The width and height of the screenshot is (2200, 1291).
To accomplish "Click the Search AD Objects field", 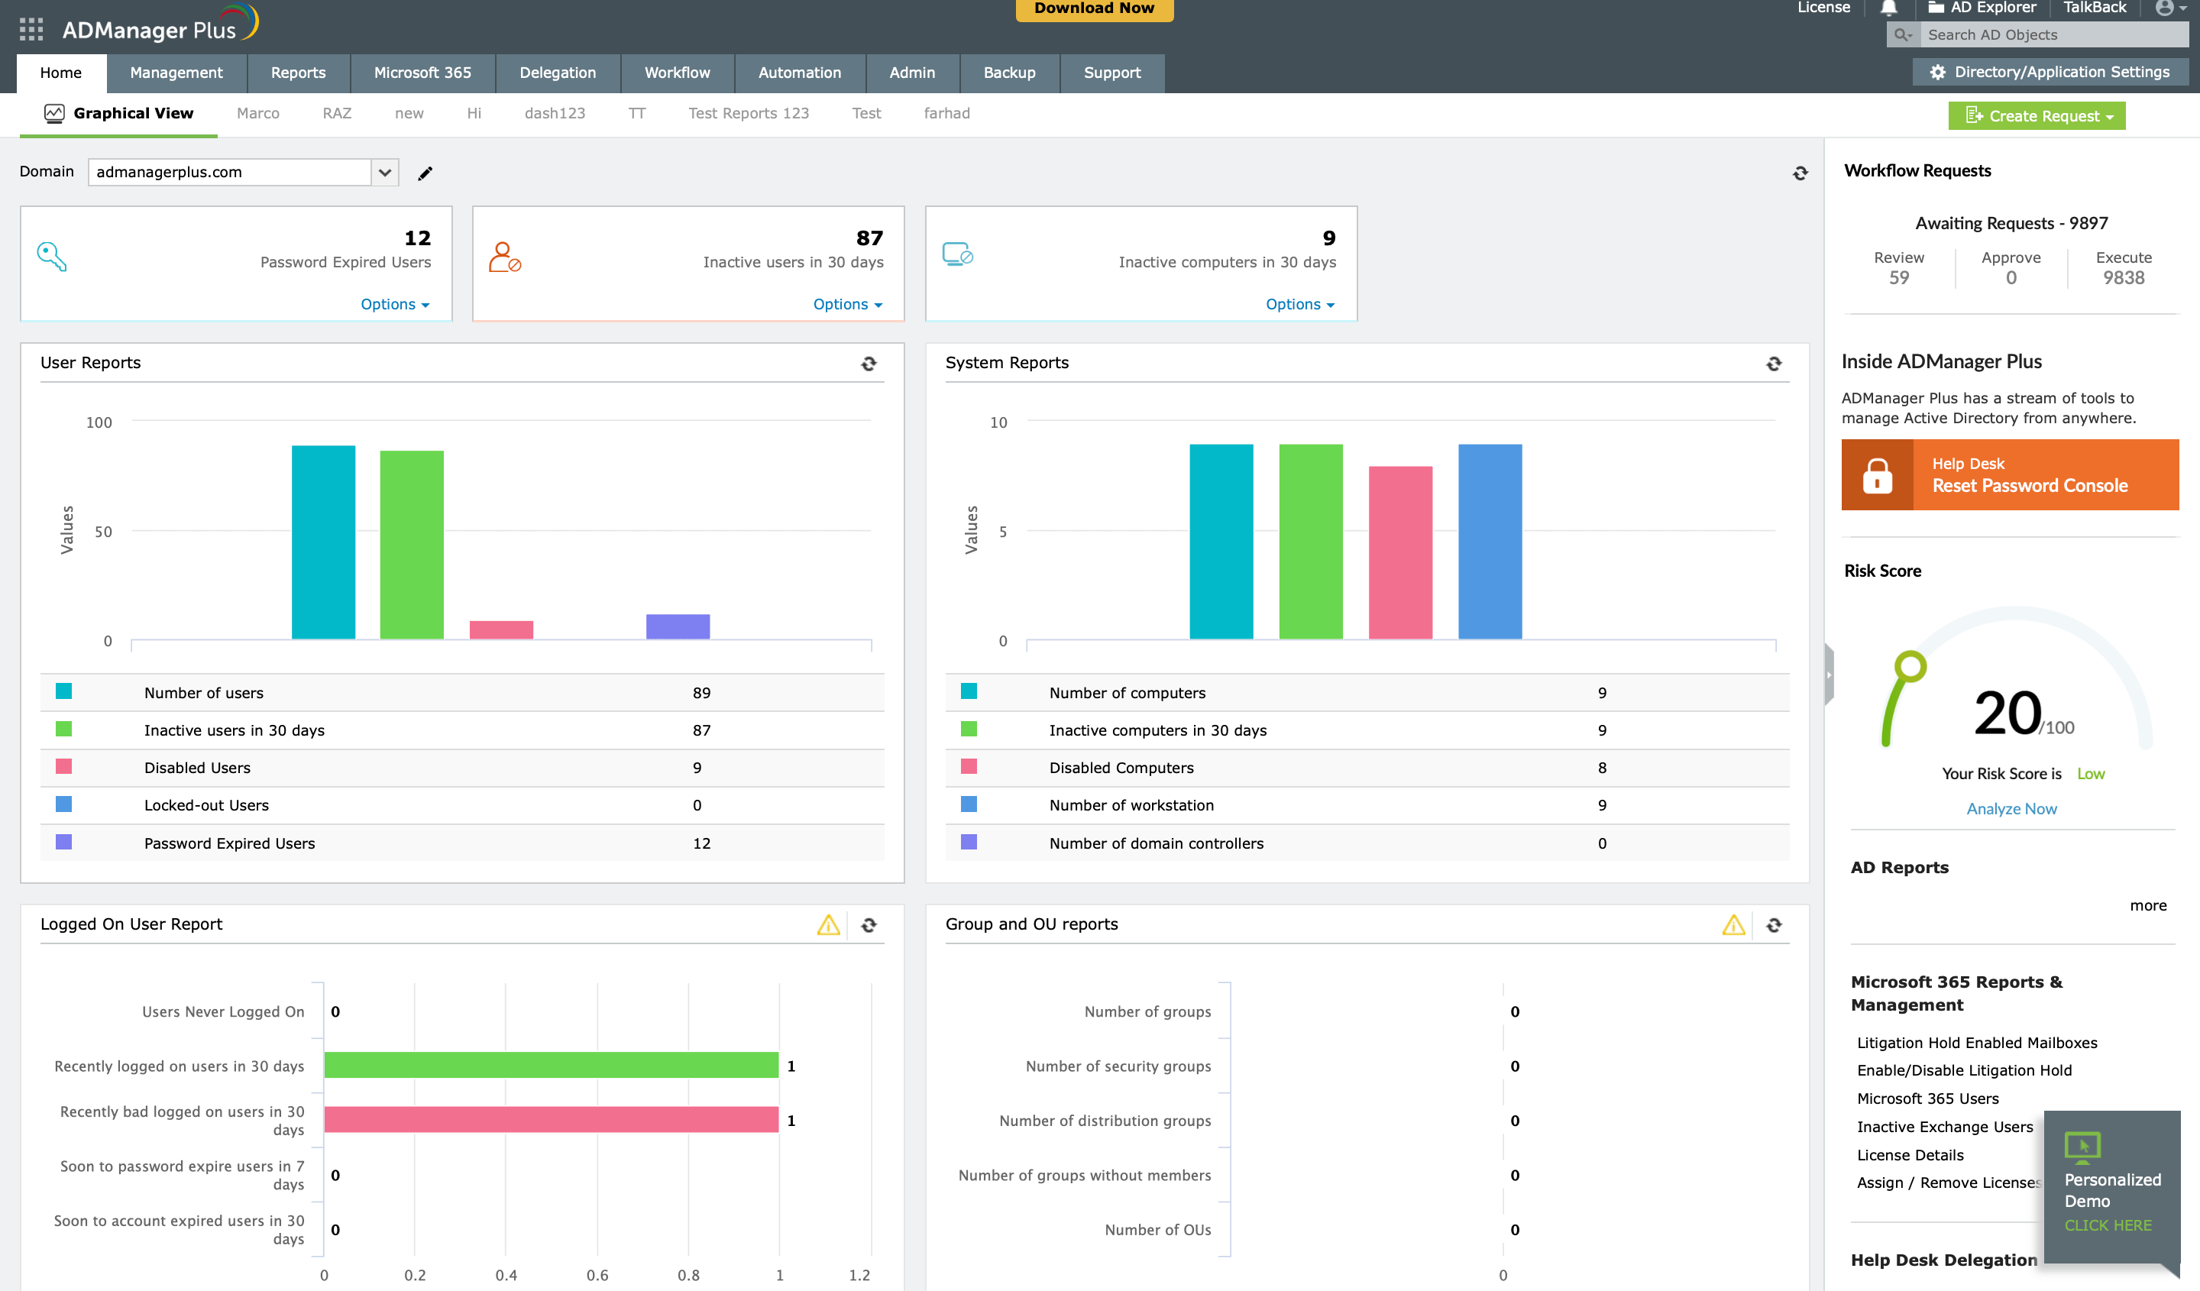I will [x=2052, y=35].
